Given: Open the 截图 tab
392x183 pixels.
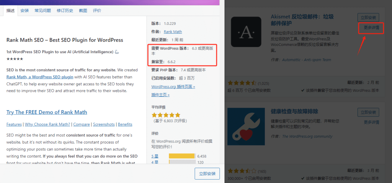Looking at the screenshot, I should 83,10.
